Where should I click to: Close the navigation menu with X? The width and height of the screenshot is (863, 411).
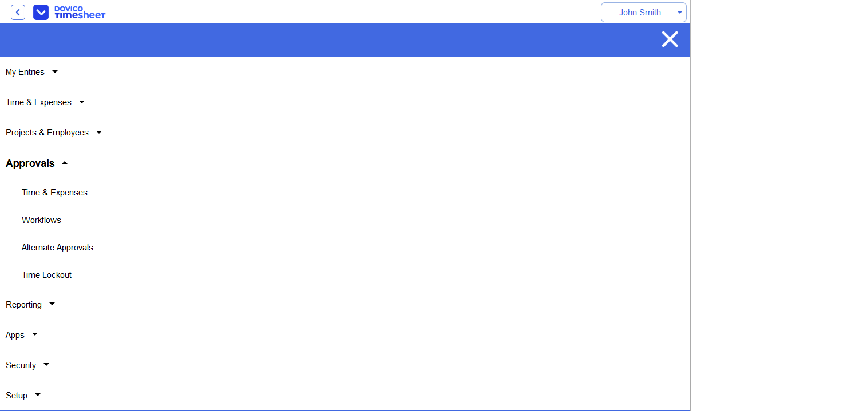pyautogui.click(x=670, y=39)
